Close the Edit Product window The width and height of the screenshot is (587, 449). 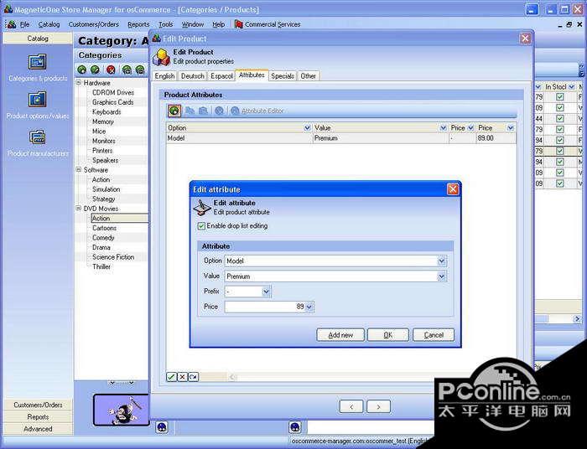525,39
